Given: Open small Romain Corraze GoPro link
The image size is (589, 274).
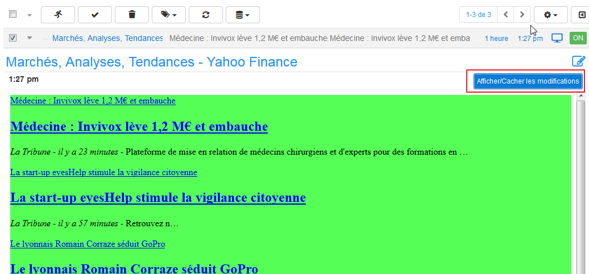Looking at the screenshot, I should pyautogui.click(x=88, y=244).
